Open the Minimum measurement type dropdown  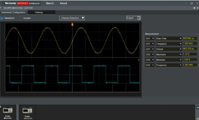169,60
